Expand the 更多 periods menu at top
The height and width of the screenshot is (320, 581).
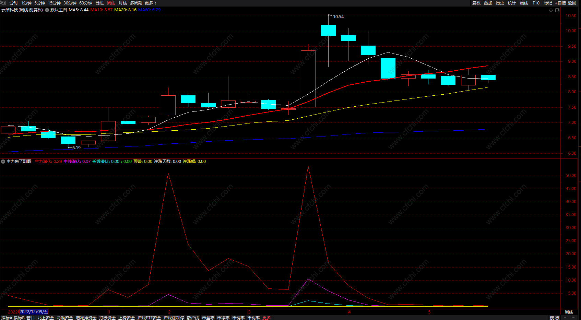pyautogui.click(x=150, y=3)
